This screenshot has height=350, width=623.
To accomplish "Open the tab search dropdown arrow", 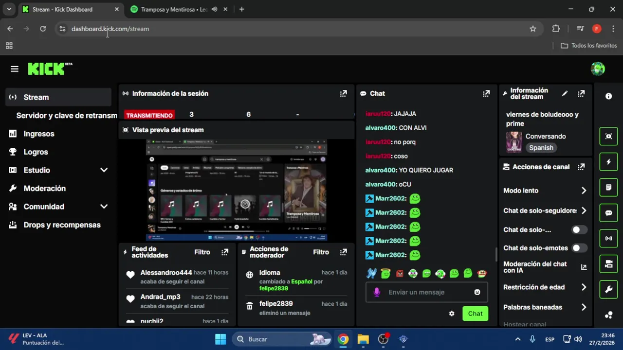I will [x=9, y=9].
